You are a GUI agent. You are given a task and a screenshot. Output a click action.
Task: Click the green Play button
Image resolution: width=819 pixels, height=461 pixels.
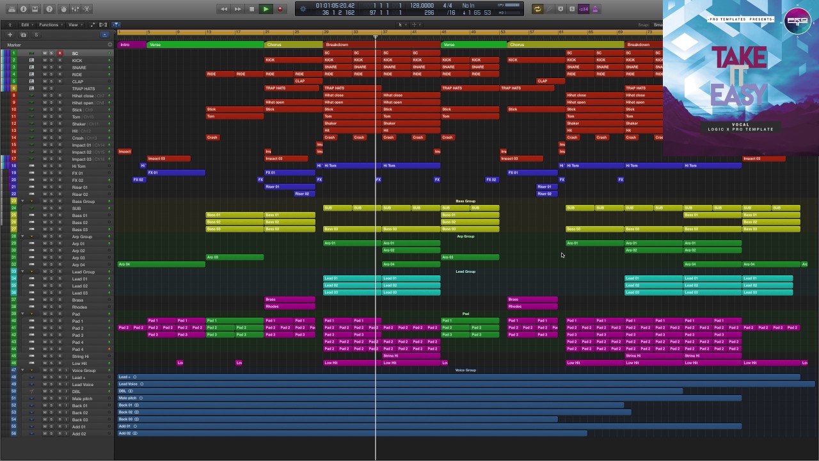pyautogui.click(x=266, y=9)
